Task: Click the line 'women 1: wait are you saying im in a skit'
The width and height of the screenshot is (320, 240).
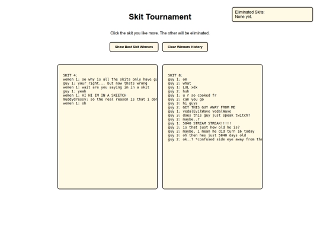Action: (106, 87)
